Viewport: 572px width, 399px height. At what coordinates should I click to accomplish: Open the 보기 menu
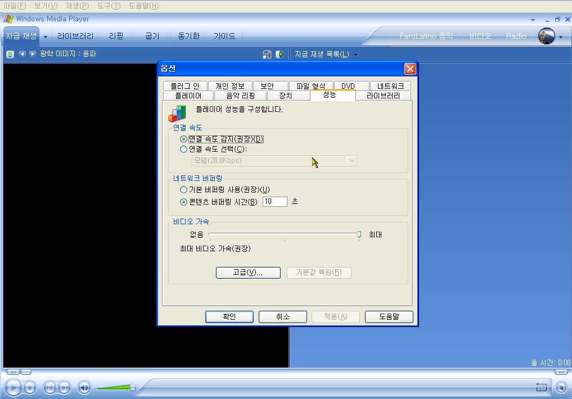[46, 6]
